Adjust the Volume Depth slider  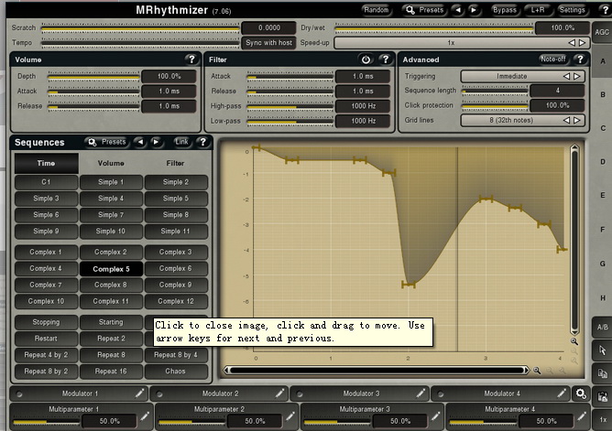coord(93,77)
